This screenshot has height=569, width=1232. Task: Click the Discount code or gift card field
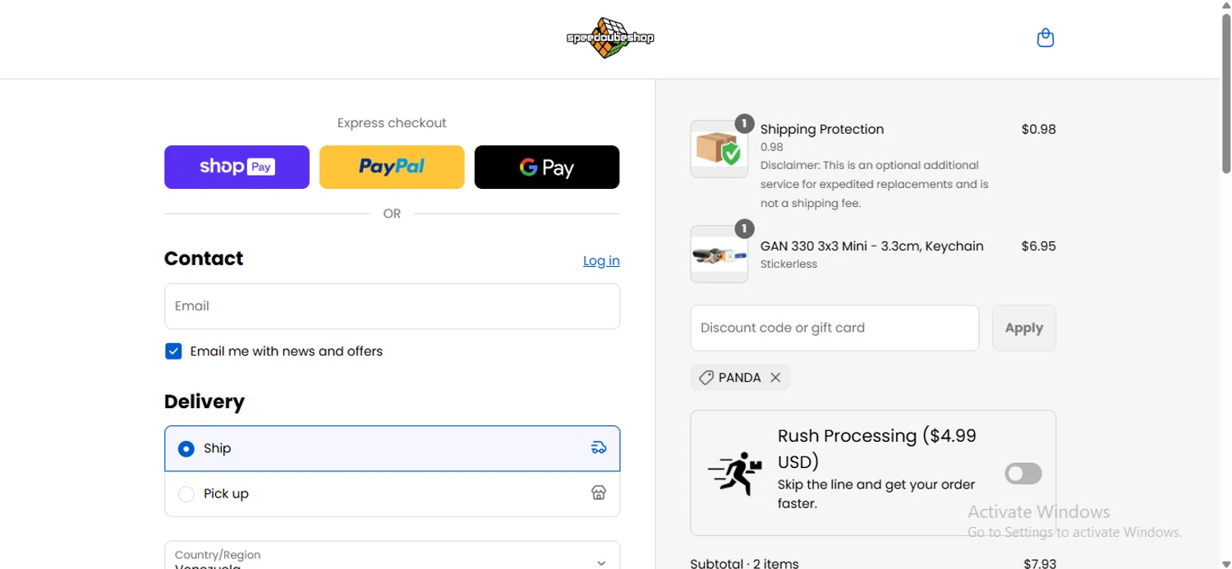[x=834, y=328]
